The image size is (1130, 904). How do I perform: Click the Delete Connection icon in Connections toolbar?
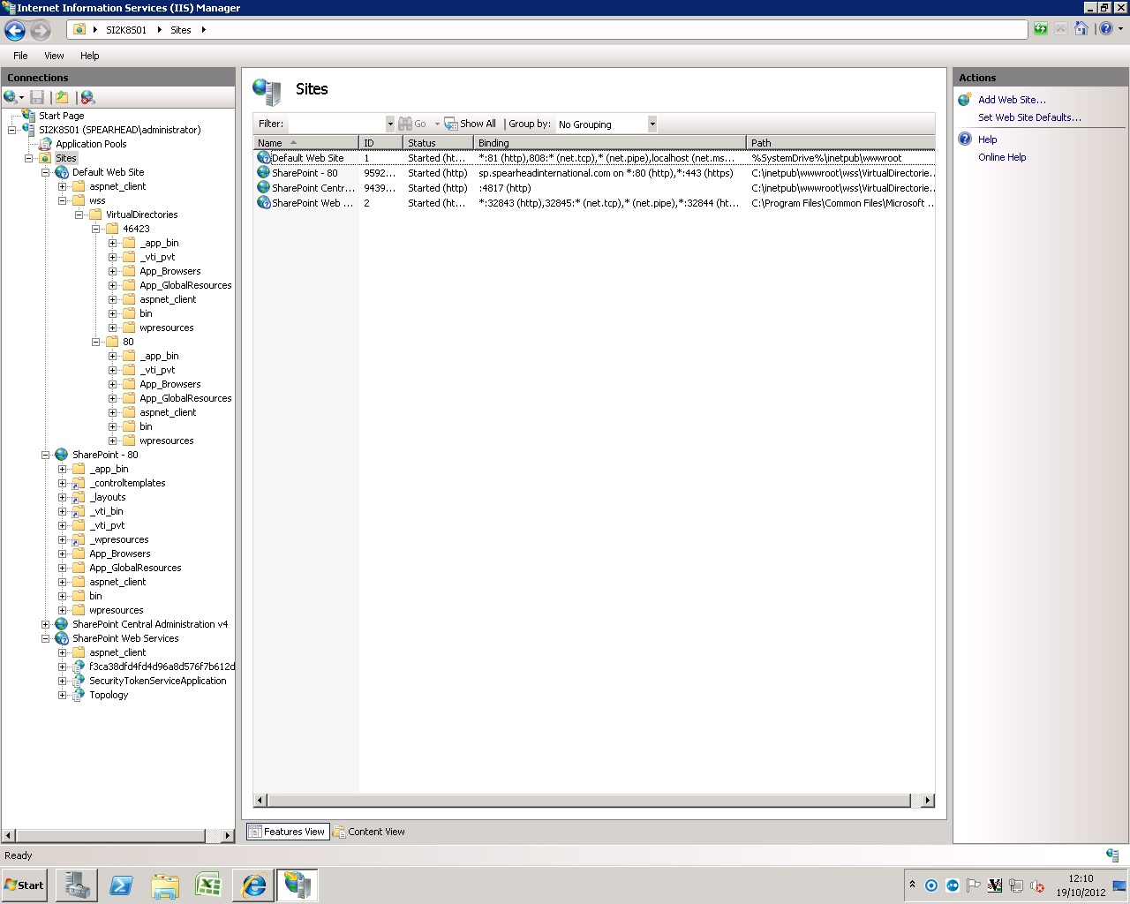tap(87, 97)
